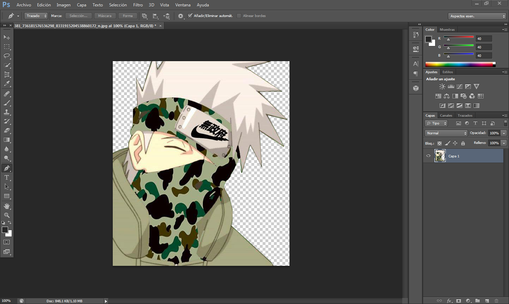509x304 pixels.
Task: Select the Move tool
Action: [7, 37]
